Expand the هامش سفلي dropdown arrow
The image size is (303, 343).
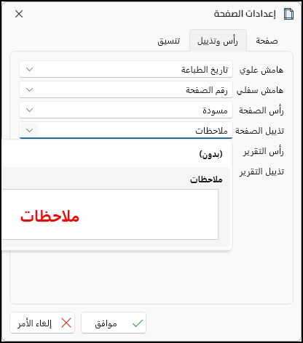[29, 90]
